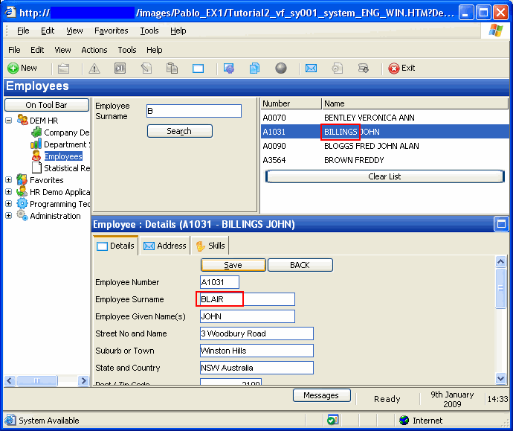Click the Street No and Name field

click(x=256, y=333)
